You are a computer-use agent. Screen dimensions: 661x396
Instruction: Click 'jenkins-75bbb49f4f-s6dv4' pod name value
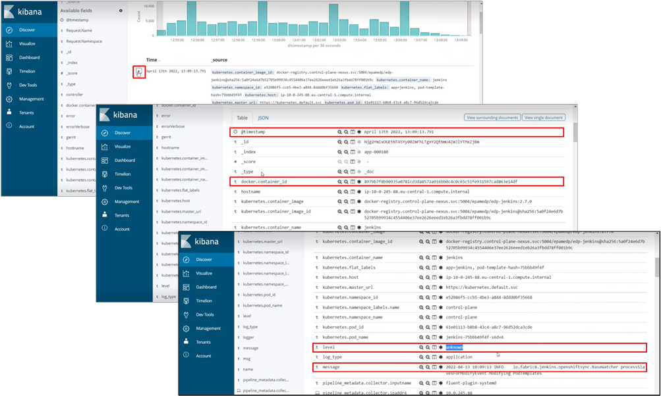pyautogui.click(x=474, y=337)
